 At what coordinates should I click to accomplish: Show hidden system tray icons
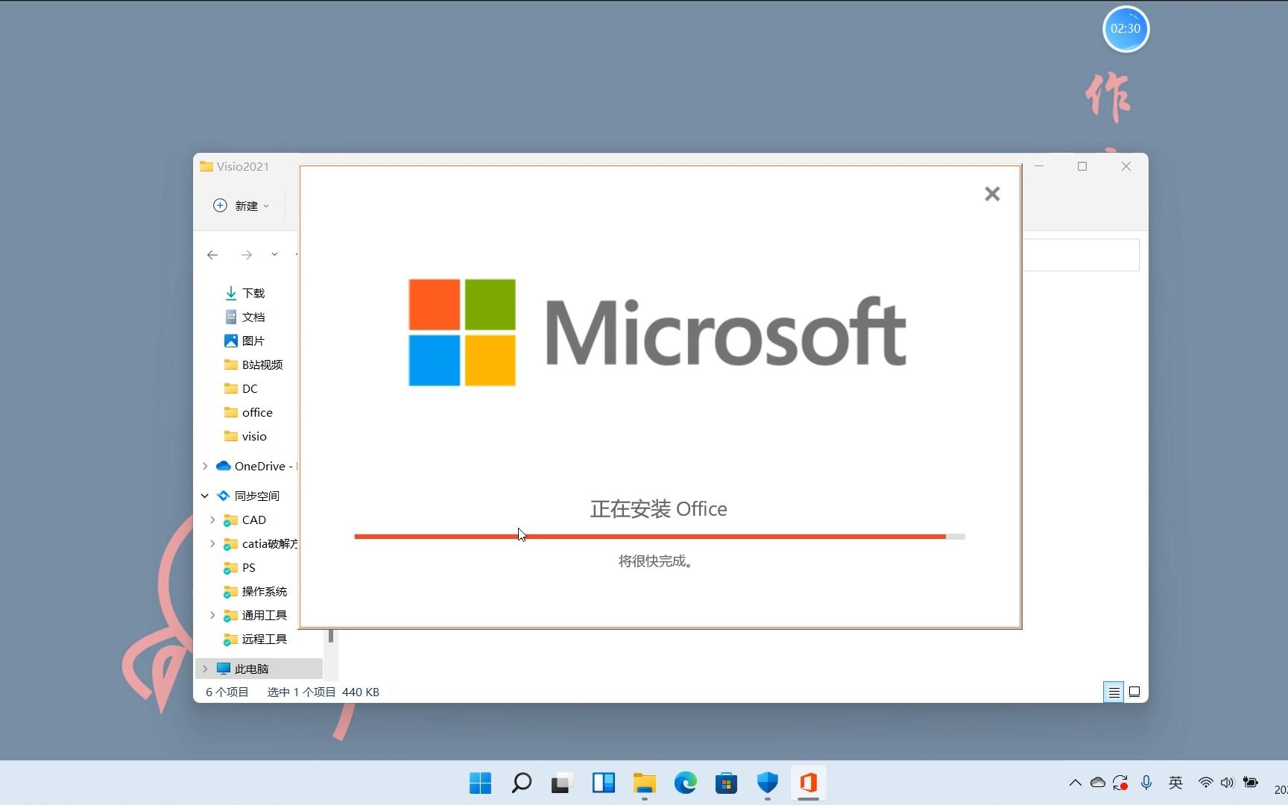1075,783
